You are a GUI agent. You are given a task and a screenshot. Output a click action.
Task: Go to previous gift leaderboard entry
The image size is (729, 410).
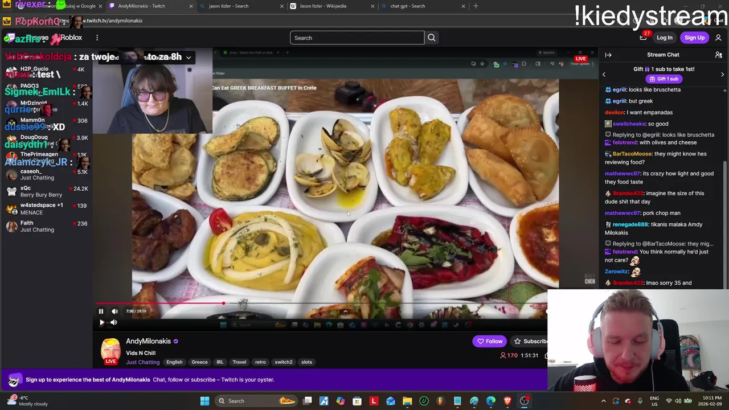pyautogui.click(x=604, y=75)
